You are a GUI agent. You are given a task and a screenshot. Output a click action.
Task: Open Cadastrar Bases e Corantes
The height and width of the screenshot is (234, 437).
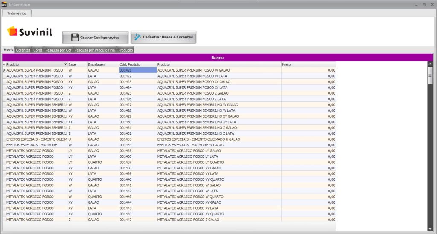(163, 38)
